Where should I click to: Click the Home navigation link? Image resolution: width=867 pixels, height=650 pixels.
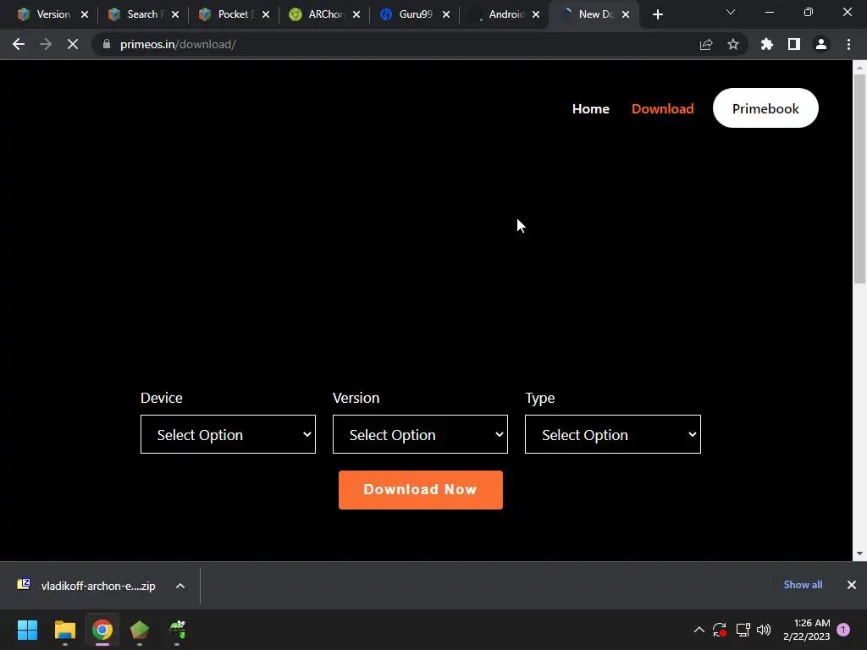point(590,108)
